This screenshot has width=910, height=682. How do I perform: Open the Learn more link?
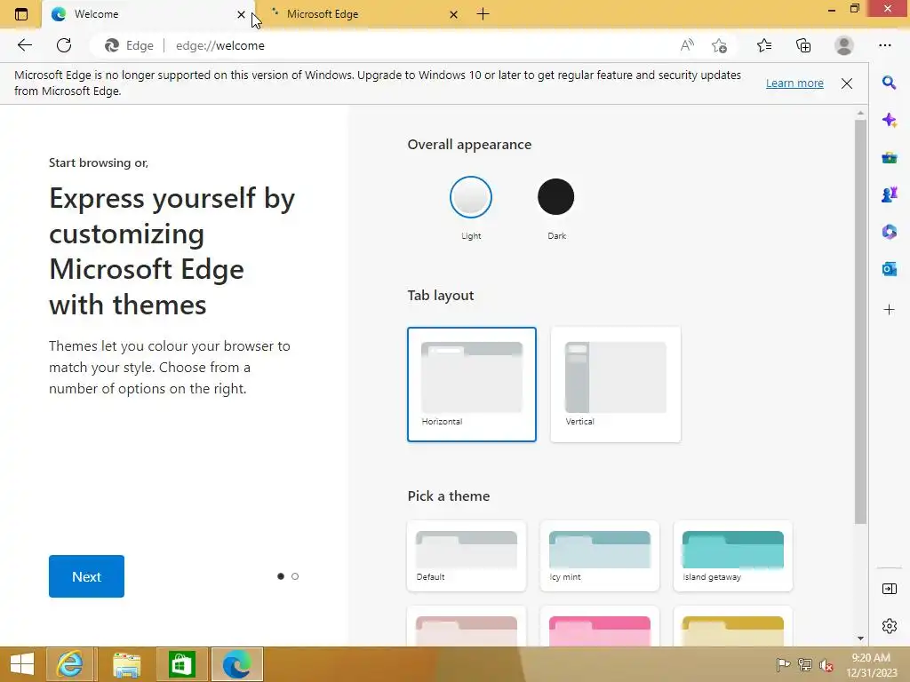pyautogui.click(x=794, y=83)
